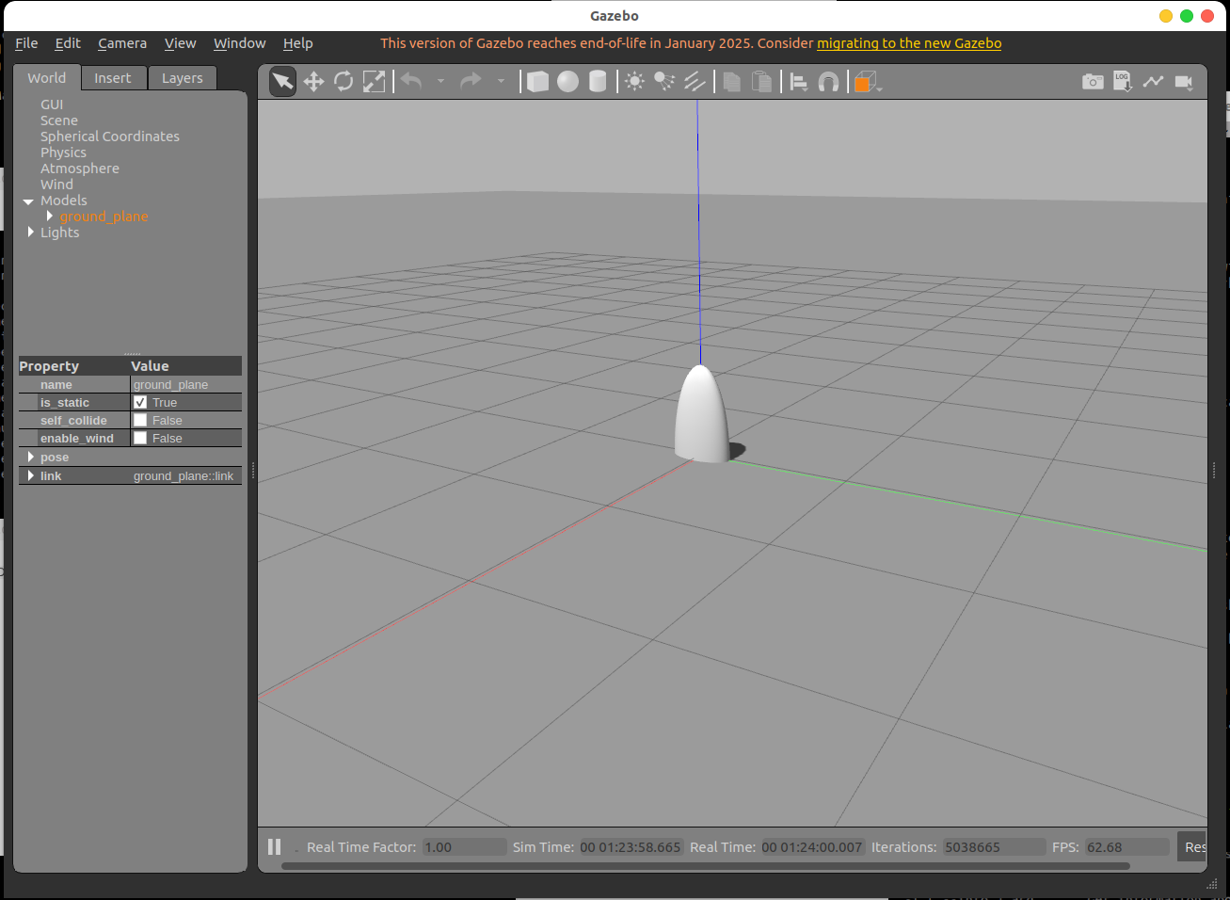Activate the align tool
Viewport: 1230px width, 900px height.
(799, 82)
